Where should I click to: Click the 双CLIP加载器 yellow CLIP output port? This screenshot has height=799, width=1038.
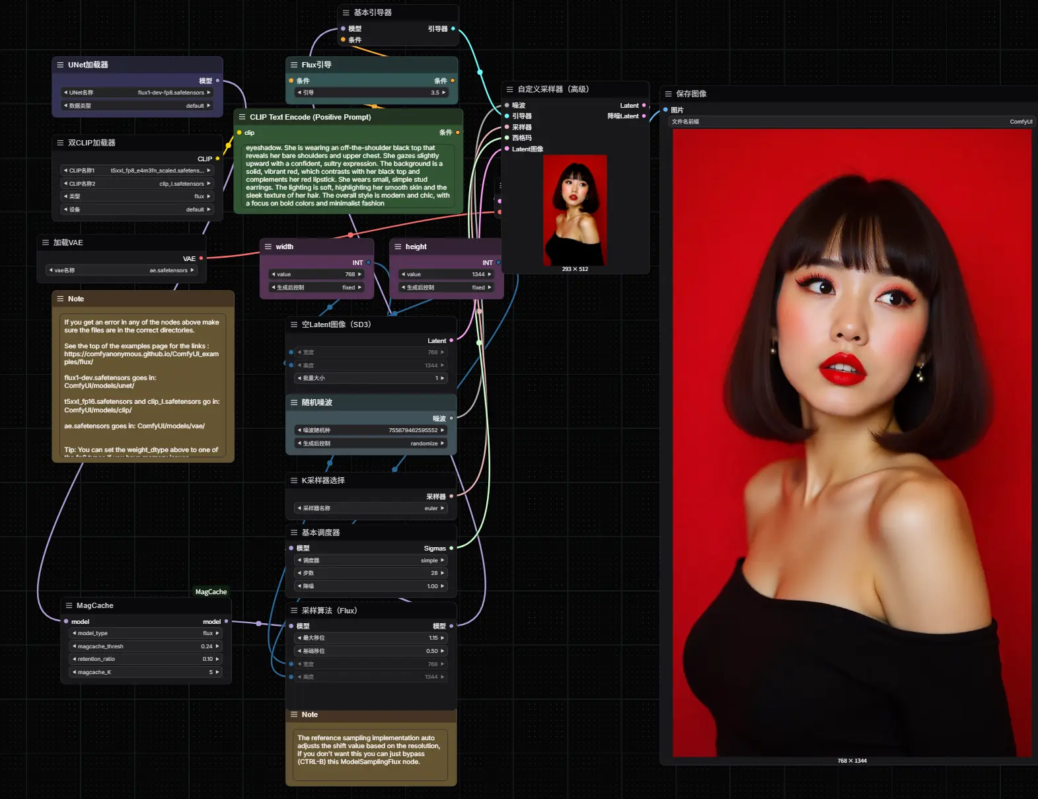[217, 159]
